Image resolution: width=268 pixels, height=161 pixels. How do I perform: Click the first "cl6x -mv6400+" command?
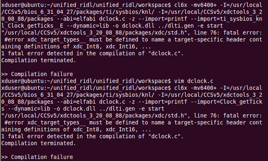click(x=195, y=5)
